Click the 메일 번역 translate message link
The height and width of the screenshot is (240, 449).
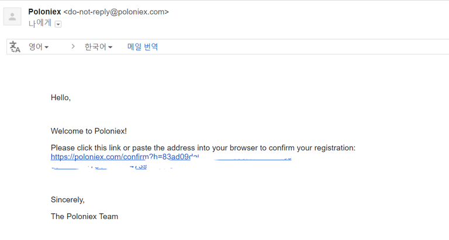[143, 47]
